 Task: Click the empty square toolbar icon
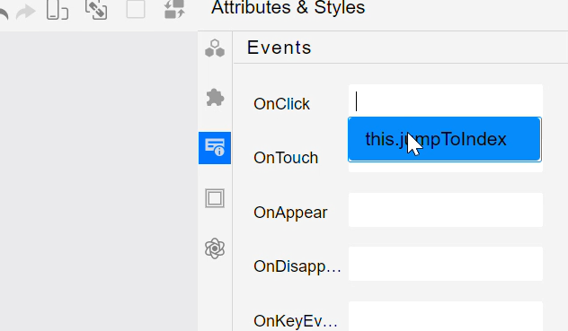pyautogui.click(x=136, y=9)
